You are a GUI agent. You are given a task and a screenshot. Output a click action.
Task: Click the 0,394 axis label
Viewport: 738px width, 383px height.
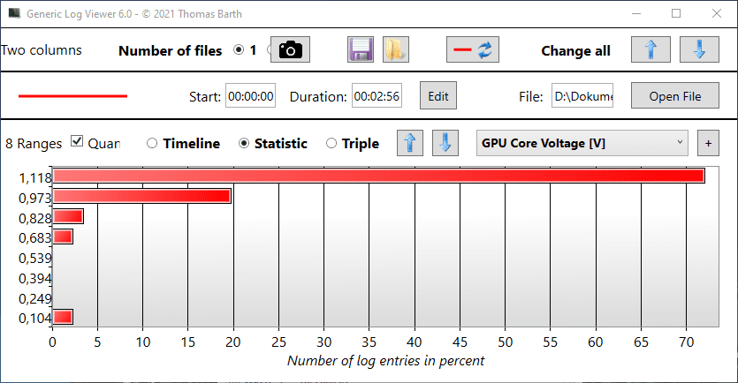[x=34, y=278]
